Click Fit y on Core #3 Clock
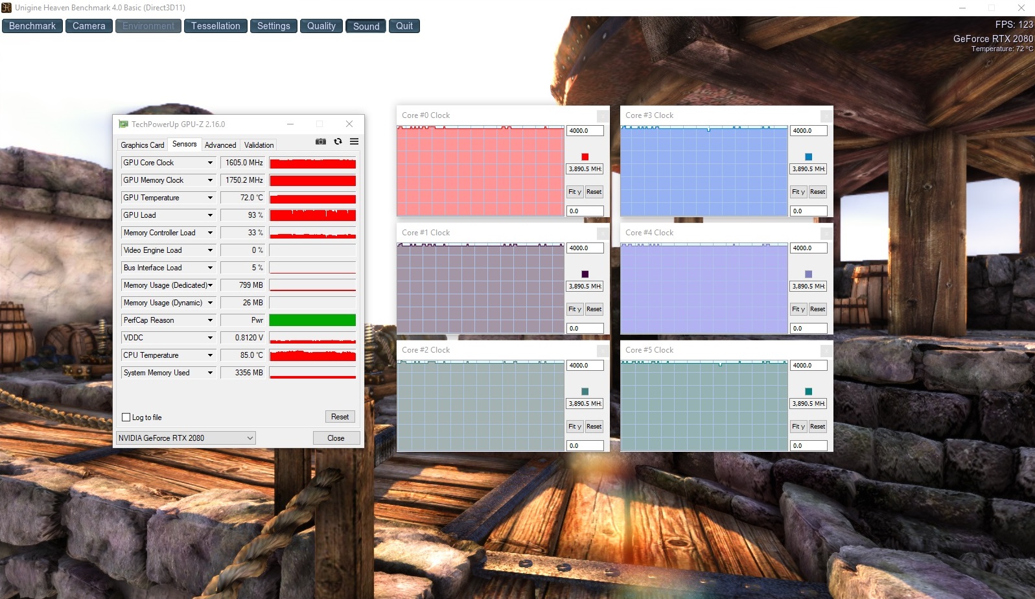 798,192
